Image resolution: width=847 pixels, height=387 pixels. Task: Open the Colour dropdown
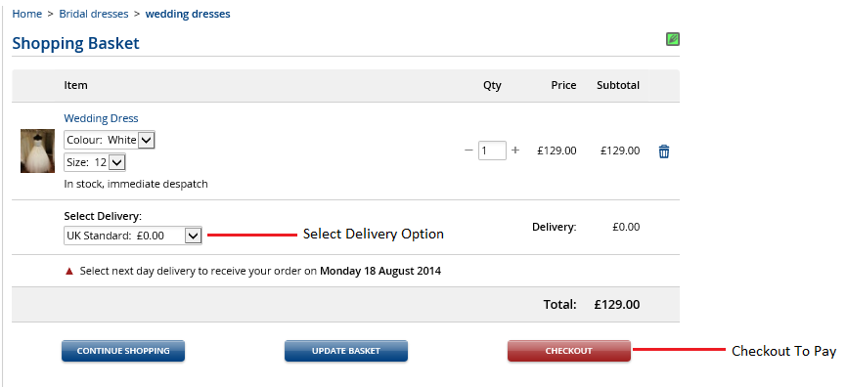click(x=110, y=141)
